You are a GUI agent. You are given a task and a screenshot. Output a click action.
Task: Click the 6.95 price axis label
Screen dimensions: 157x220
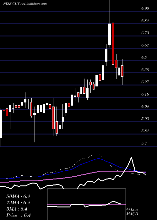[145, 8]
